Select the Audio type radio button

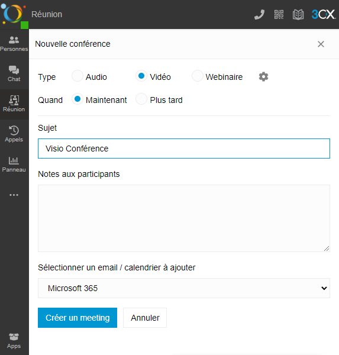point(78,76)
